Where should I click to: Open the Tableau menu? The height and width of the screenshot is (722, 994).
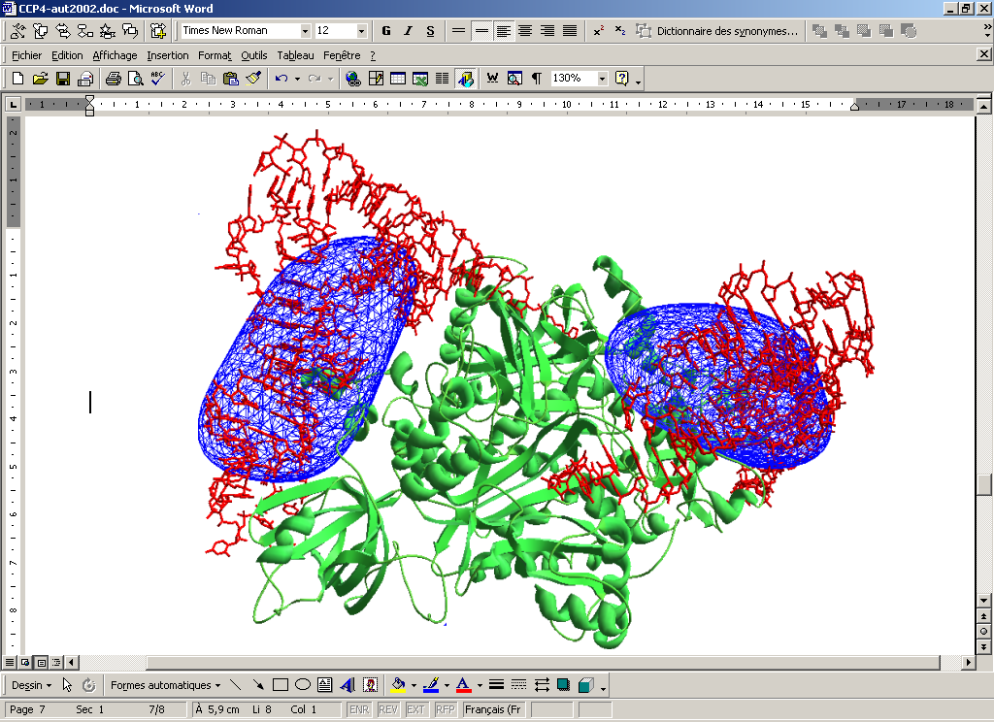click(x=295, y=55)
